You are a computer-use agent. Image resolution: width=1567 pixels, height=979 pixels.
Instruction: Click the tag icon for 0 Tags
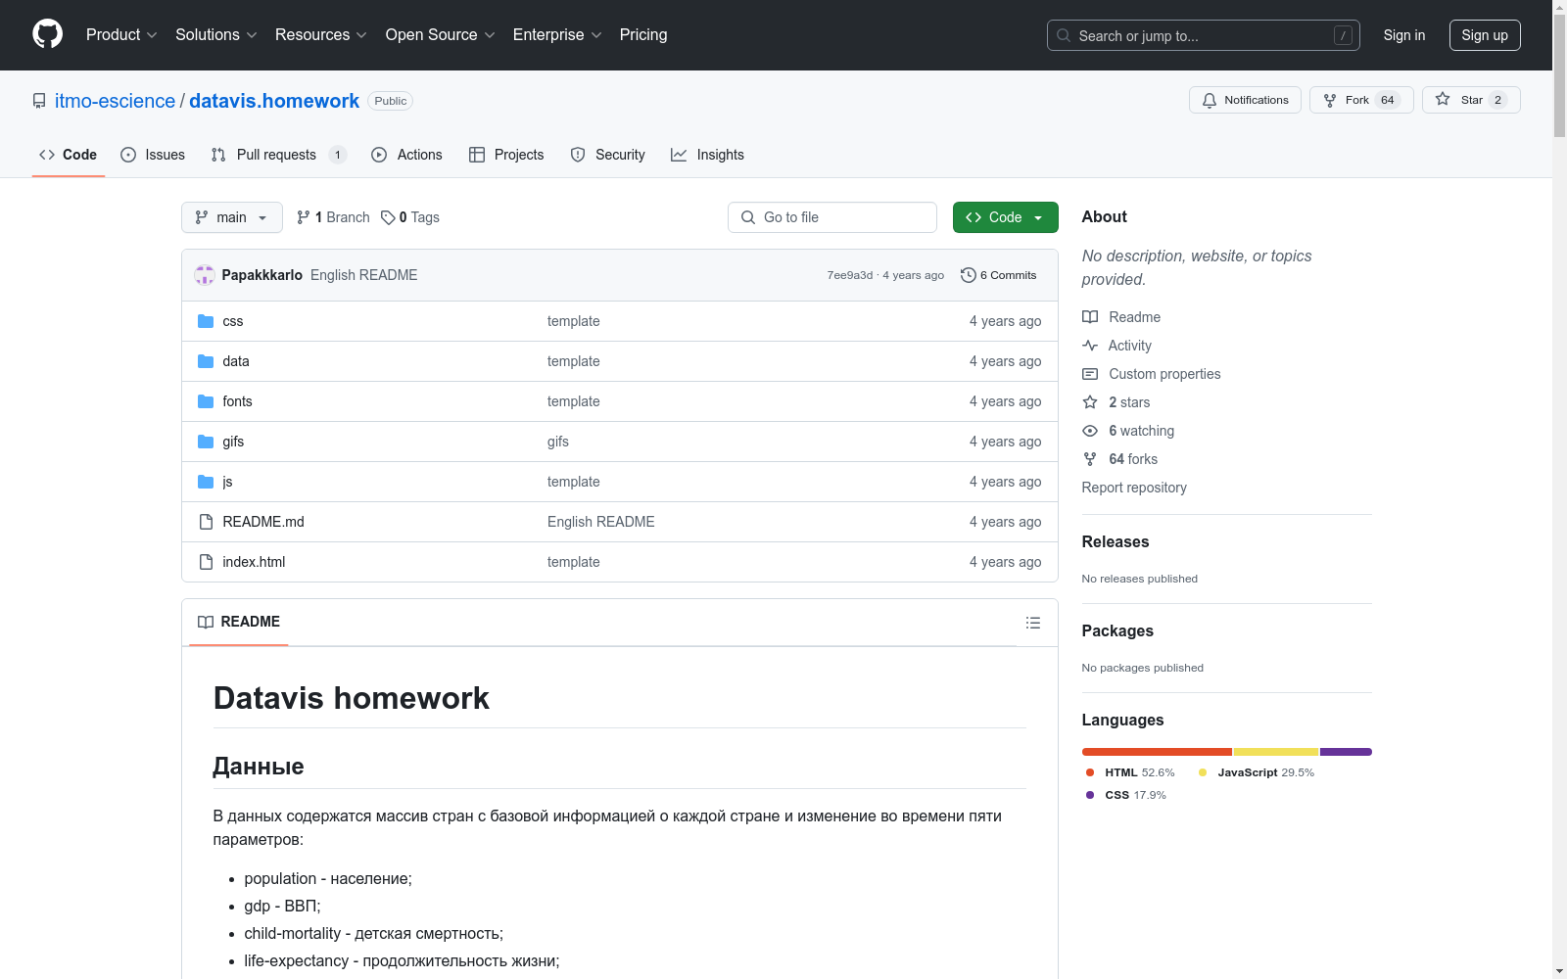tap(388, 217)
